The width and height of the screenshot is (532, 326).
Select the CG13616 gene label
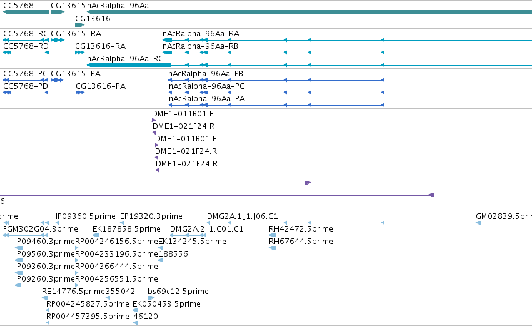[93, 18]
